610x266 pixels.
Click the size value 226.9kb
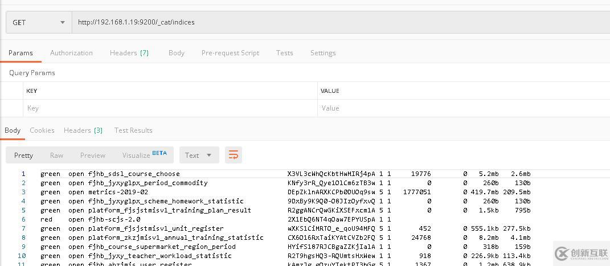tap(484, 256)
